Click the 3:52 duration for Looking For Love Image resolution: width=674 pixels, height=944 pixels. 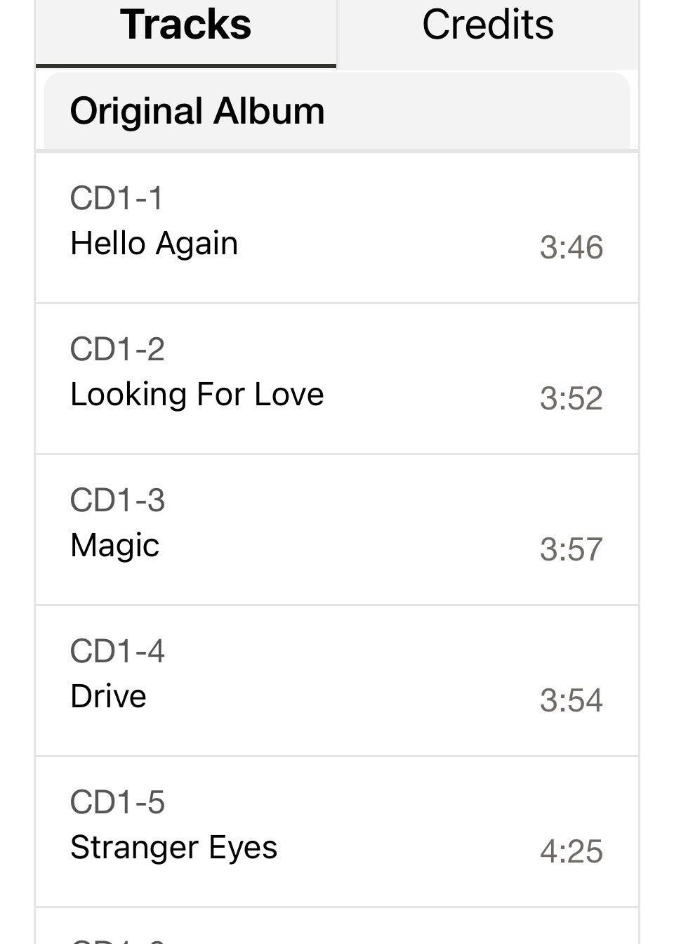coord(571,398)
